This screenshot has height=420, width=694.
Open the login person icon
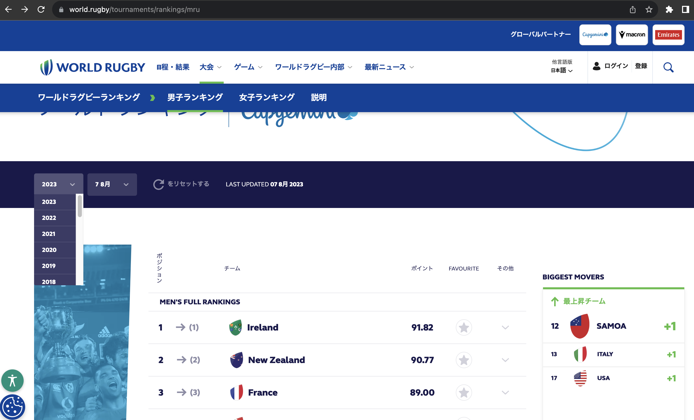[597, 66]
